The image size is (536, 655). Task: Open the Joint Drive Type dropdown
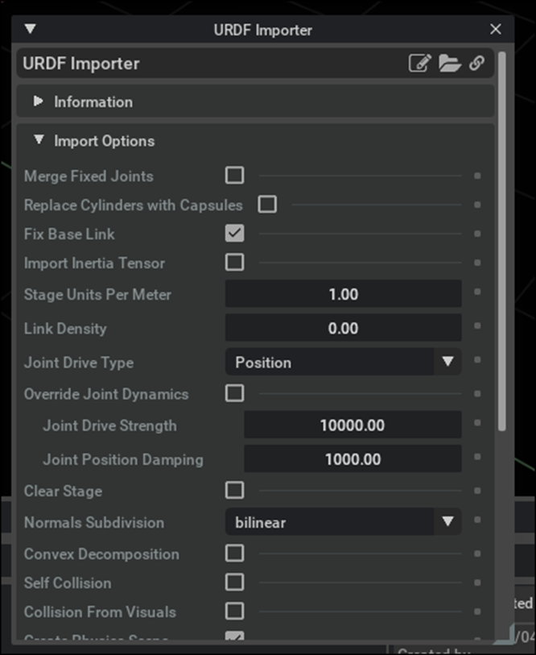click(343, 362)
